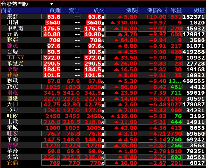The image size is (206, 168).
Task: Click 華通 single volume 2760
Action: pos(174,140)
